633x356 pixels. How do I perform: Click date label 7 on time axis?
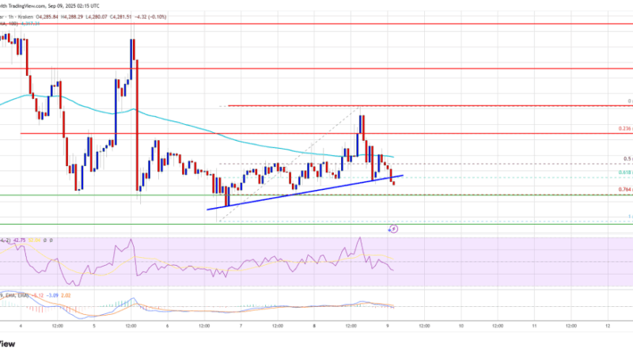coord(241,326)
